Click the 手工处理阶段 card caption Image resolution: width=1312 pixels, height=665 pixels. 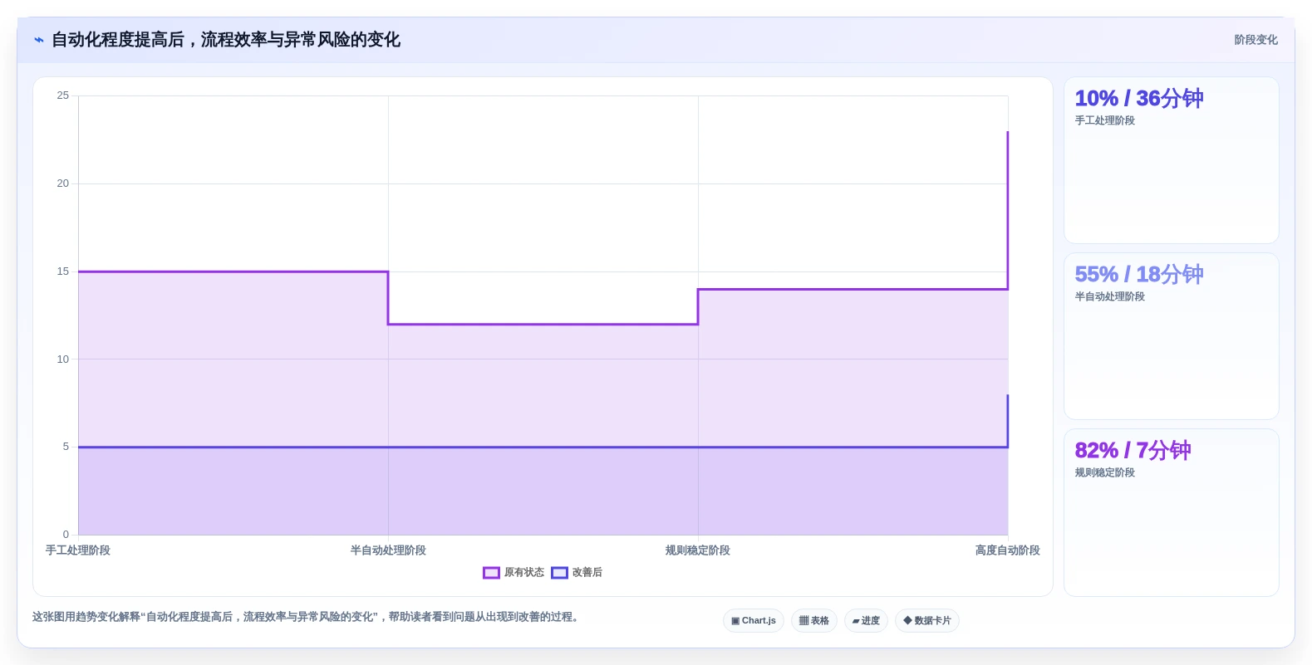[1105, 121]
